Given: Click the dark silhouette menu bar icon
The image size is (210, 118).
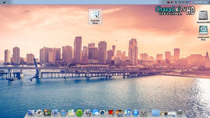Looking at the screenshot, I should tap(176, 2).
